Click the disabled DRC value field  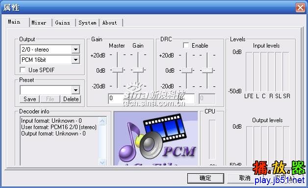(x=207, y=99)
